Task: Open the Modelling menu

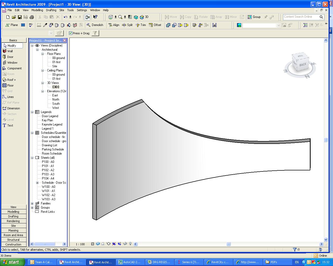Action: coord(37,10)
